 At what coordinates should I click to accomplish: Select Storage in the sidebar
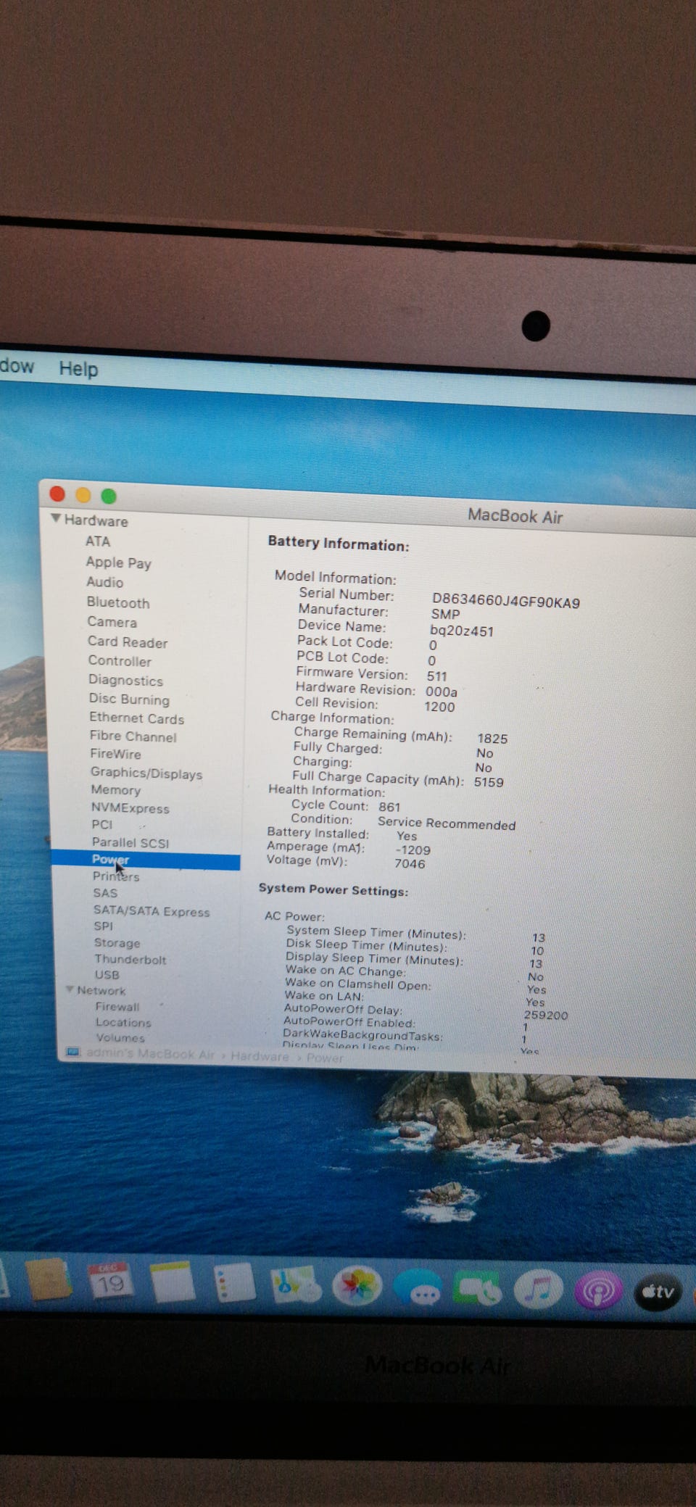(117, 942)
